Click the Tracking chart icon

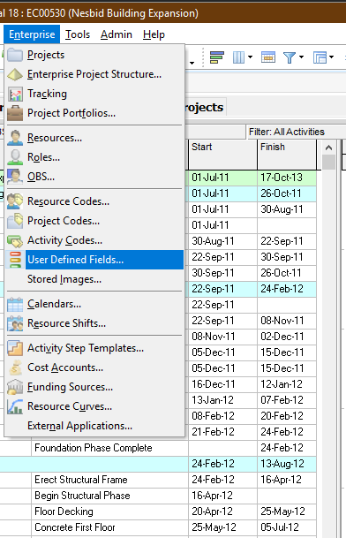(x=15, y=94)
